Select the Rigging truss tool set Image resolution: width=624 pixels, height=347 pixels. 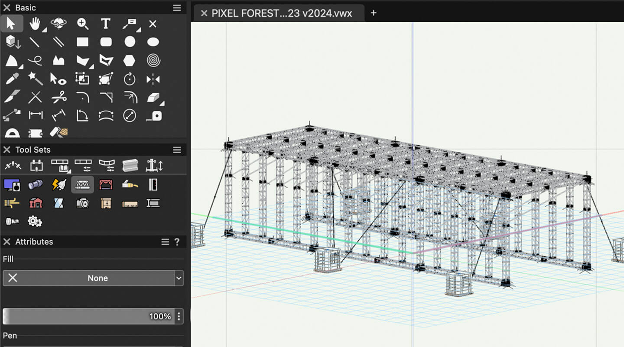(x=82, y=185)
